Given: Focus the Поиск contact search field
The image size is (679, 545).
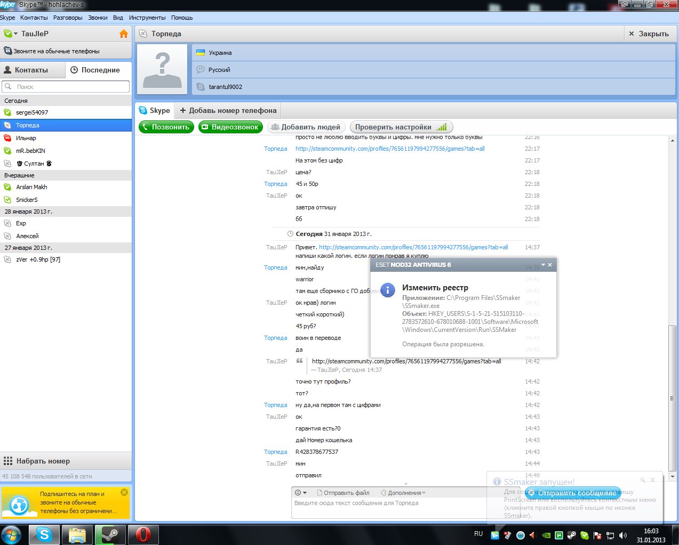Looking at the screenshot, I should click(x=66, y=86).
